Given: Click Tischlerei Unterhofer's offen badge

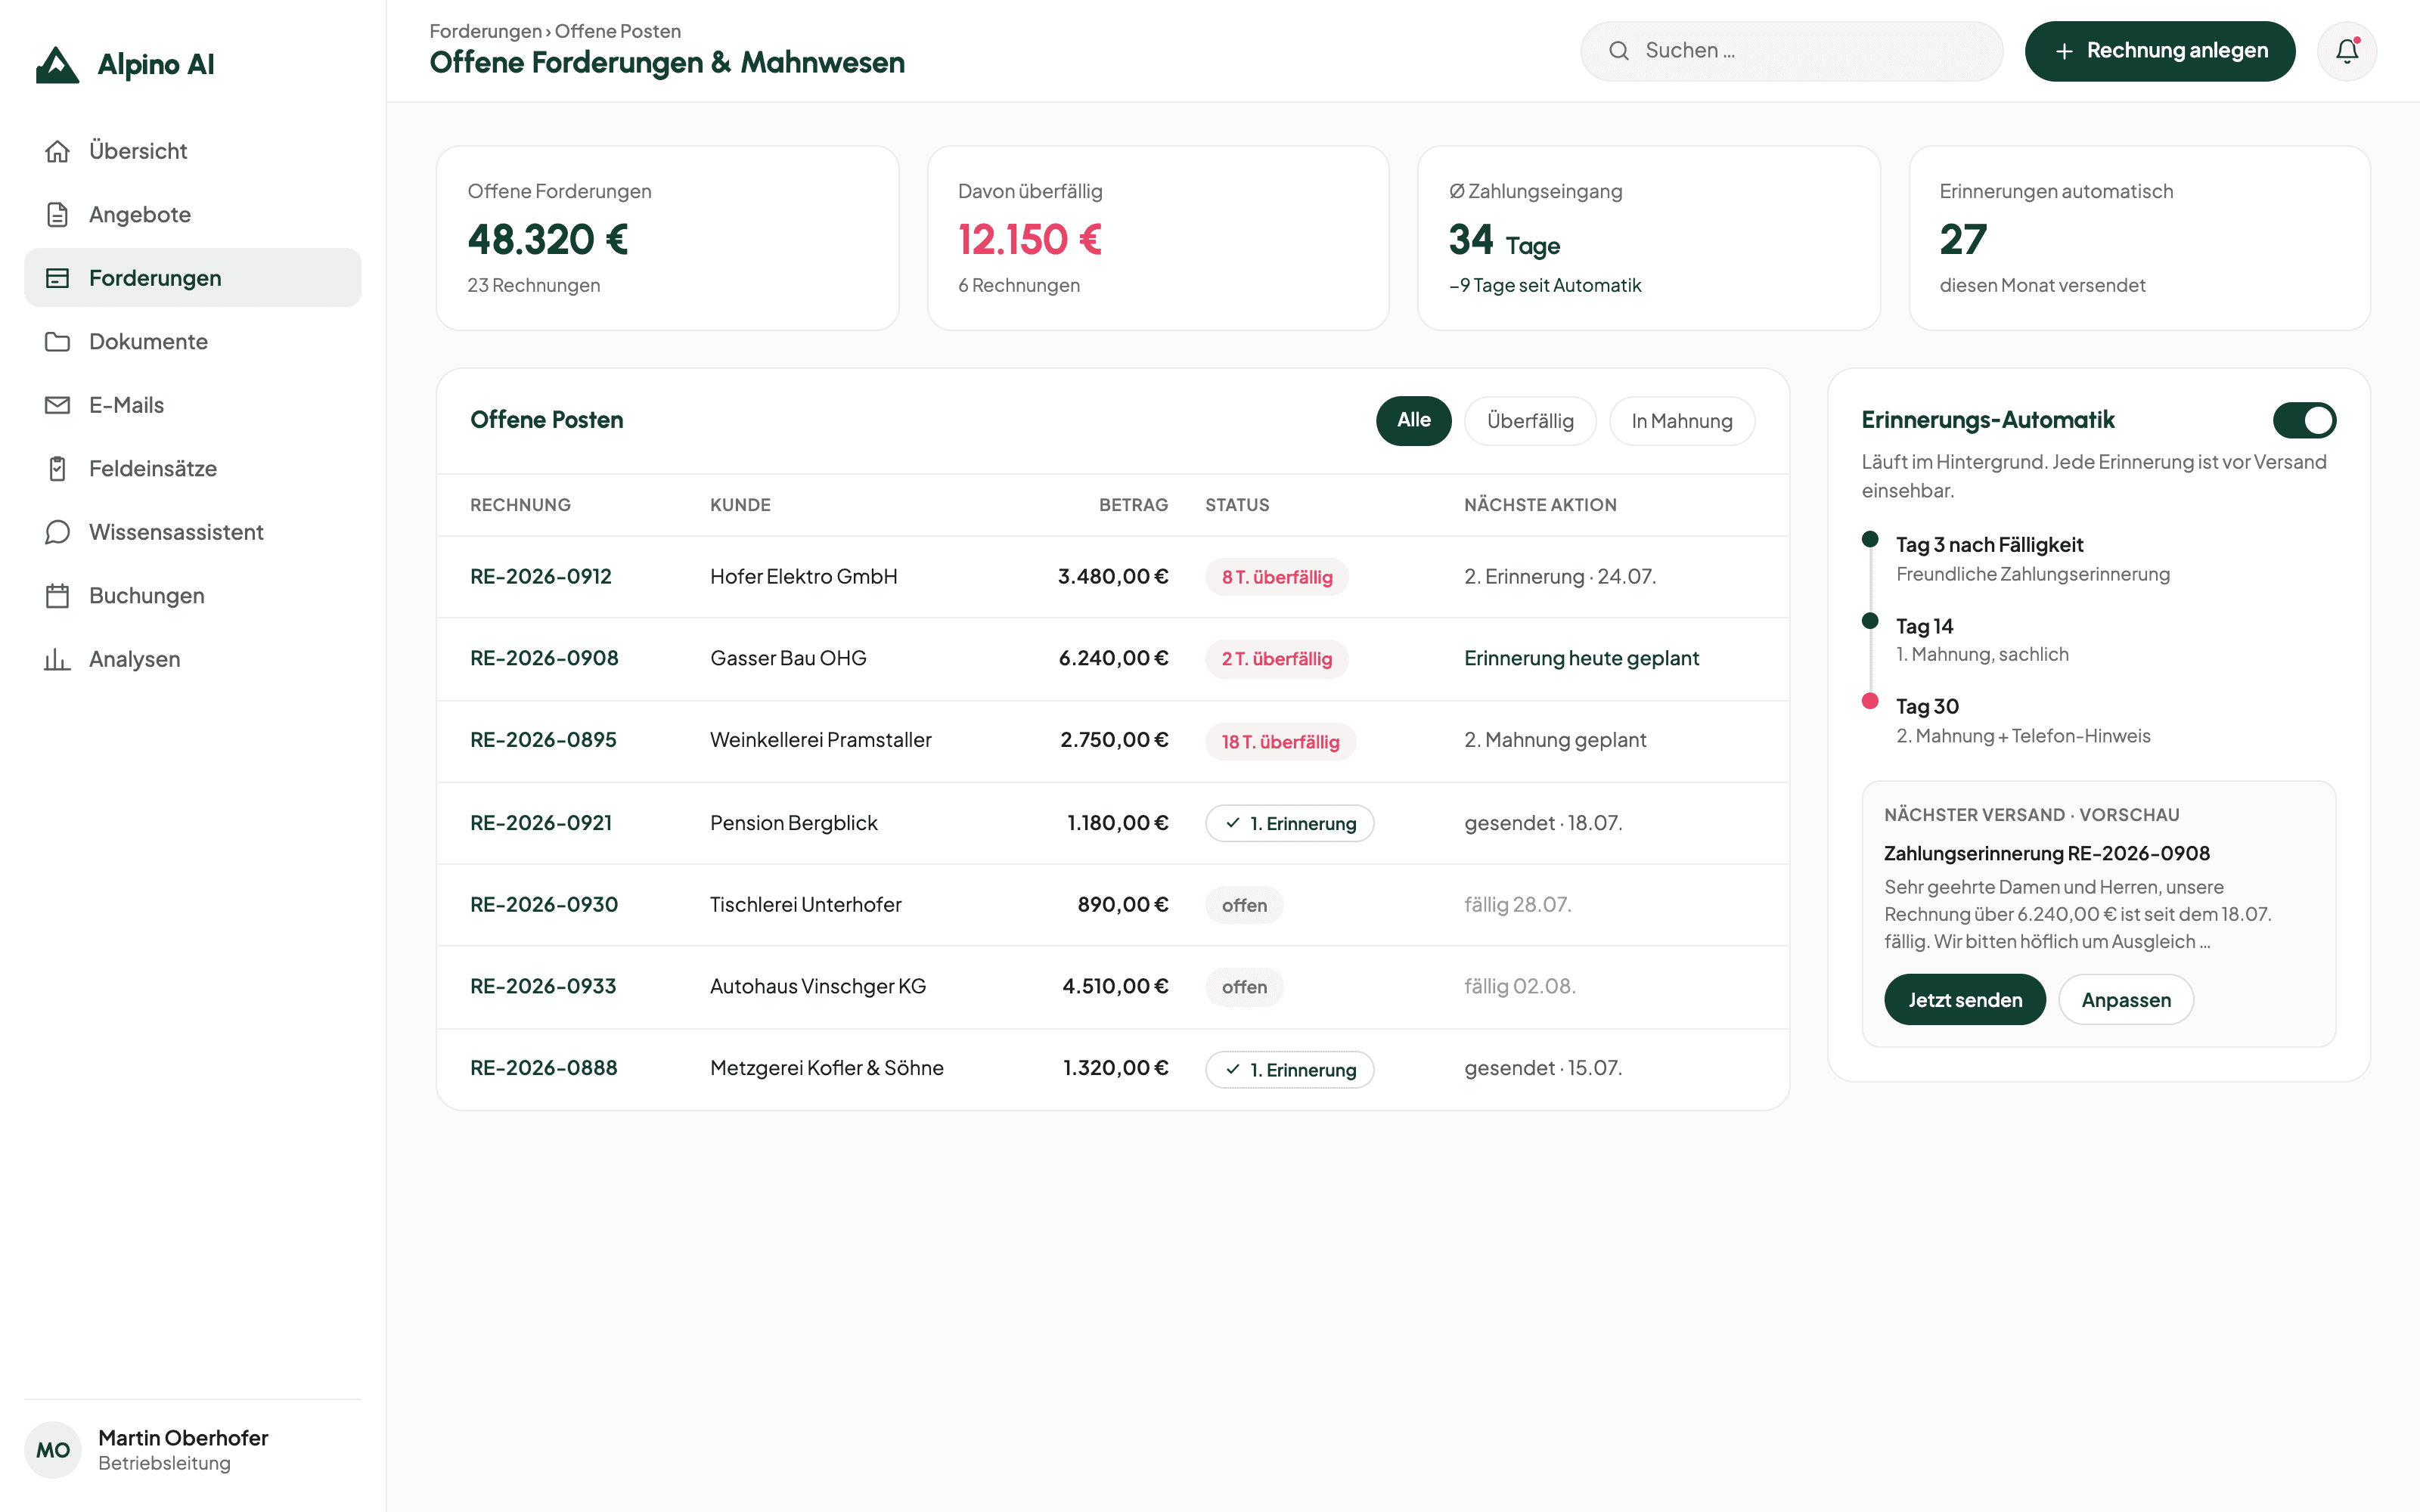Looking at the screenshot, I should click(x=1244, y=905).
